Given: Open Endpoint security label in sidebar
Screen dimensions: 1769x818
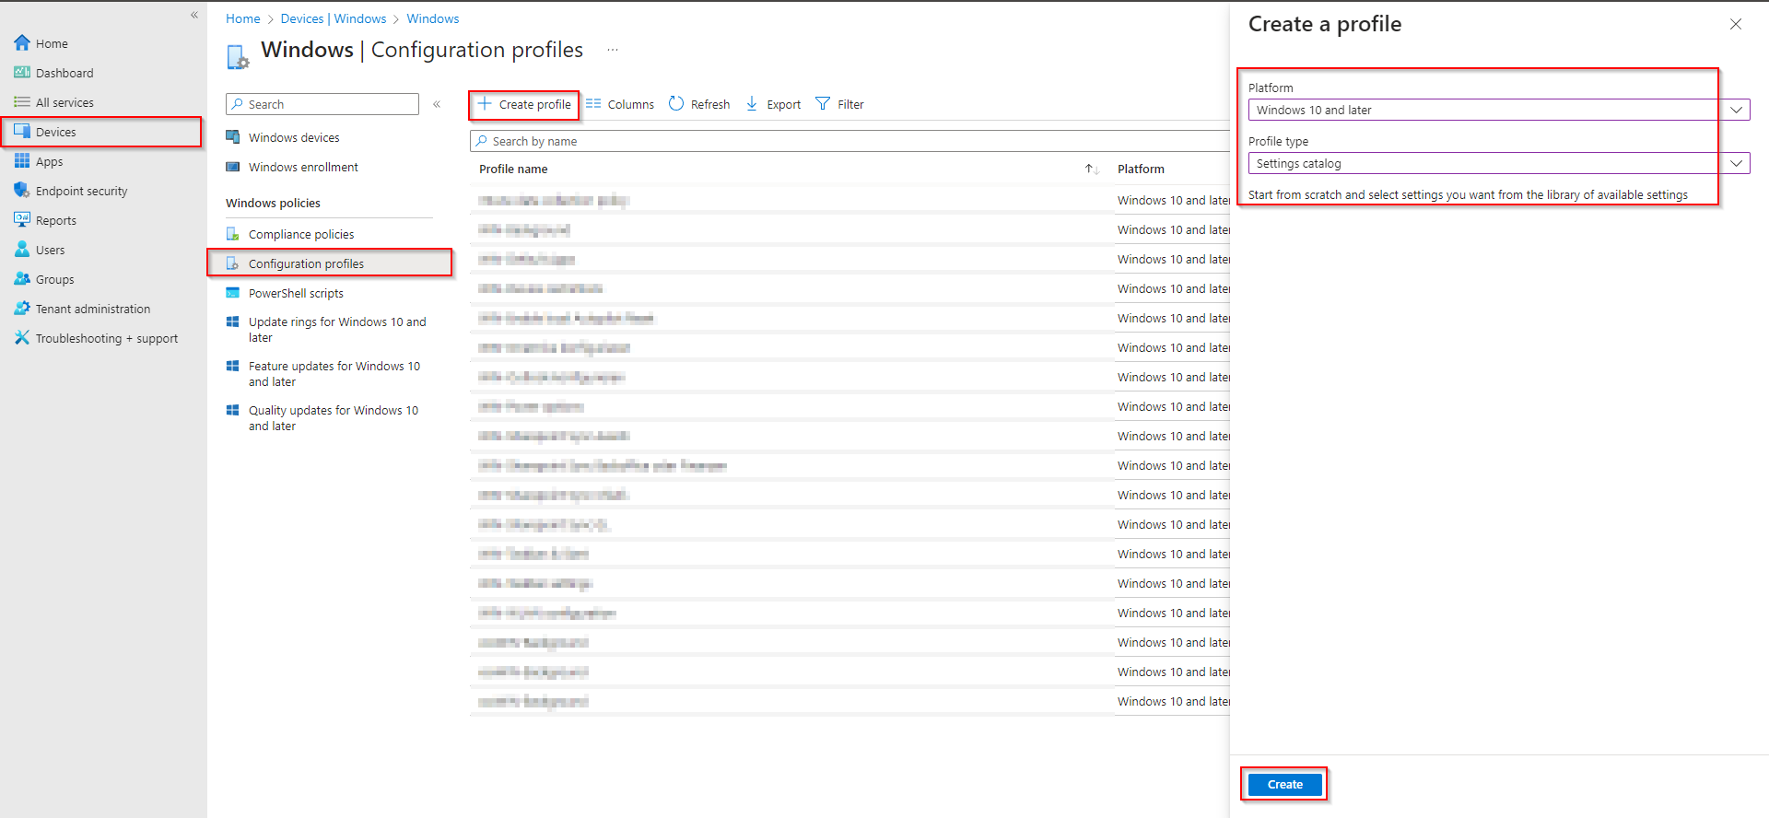Looking at the screenshot, I should pos(82,191).
